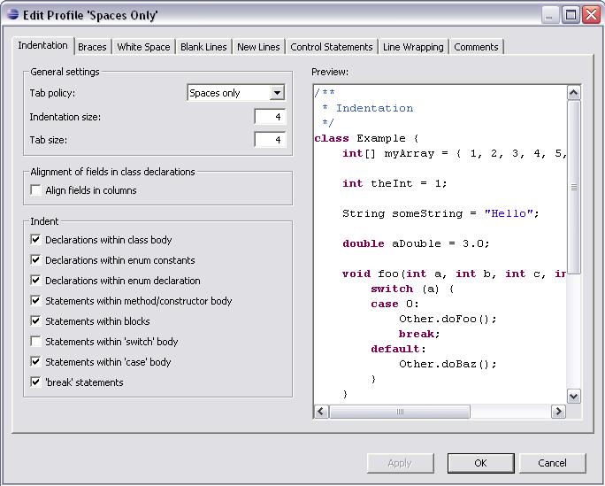Select the White Space tab
Viewport: 605px width, 486px height.
click(143, 47)
